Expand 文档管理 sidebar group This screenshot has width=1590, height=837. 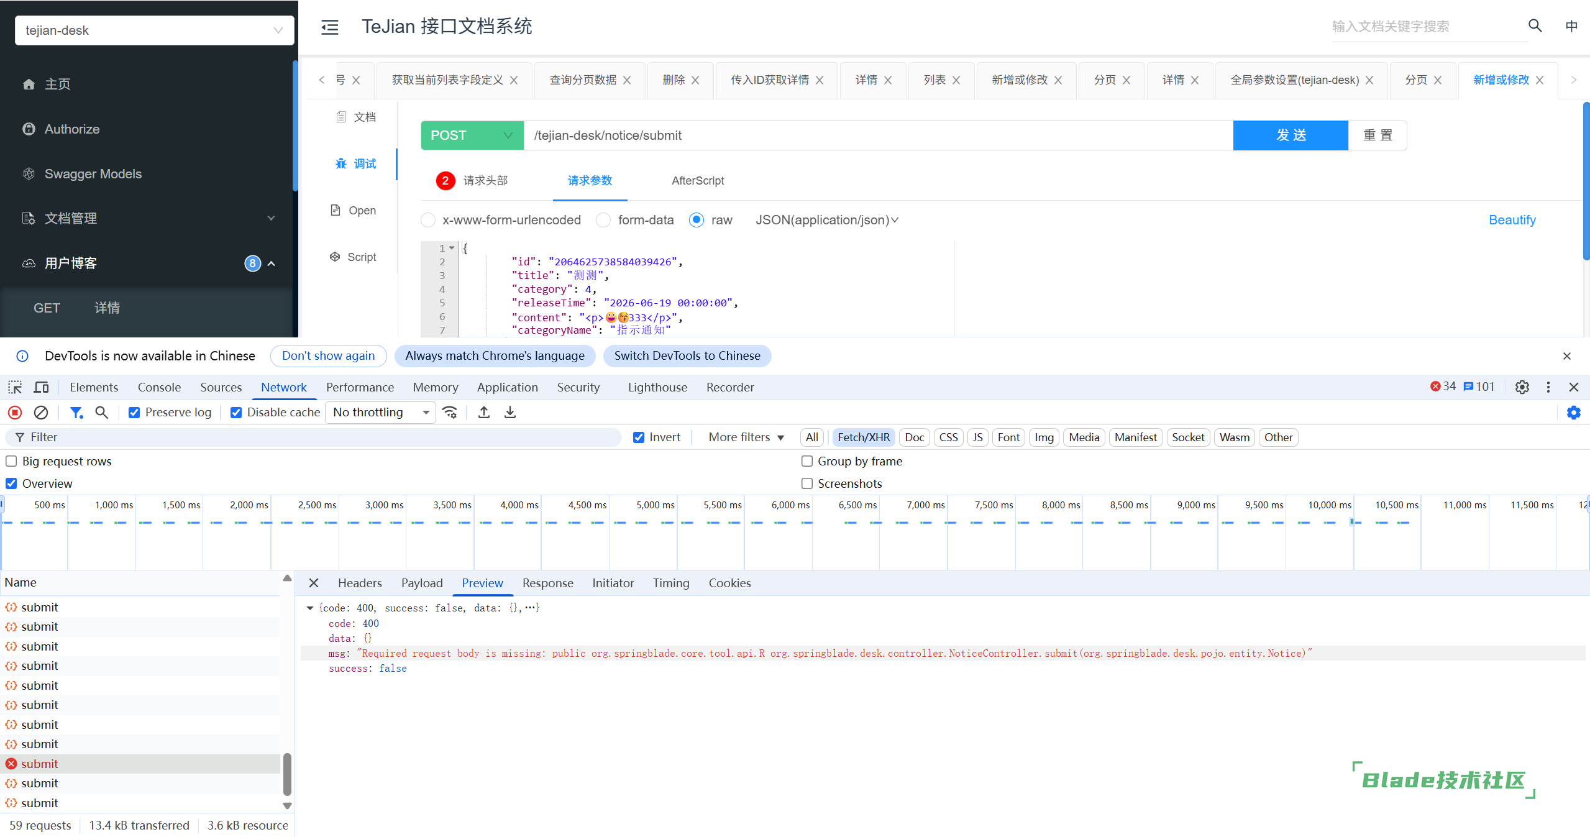click(x=149, y=218)
